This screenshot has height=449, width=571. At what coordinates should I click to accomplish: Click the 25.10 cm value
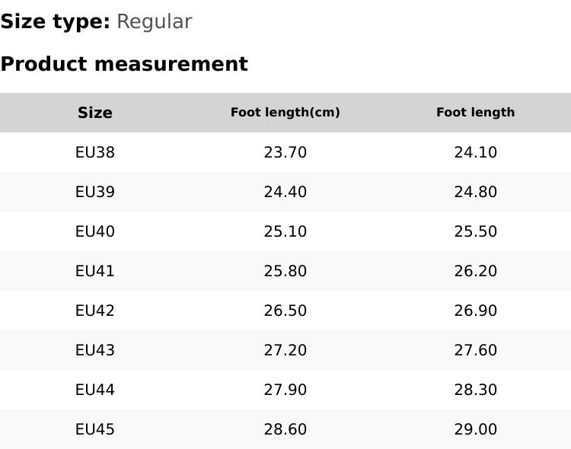point(285,231)
